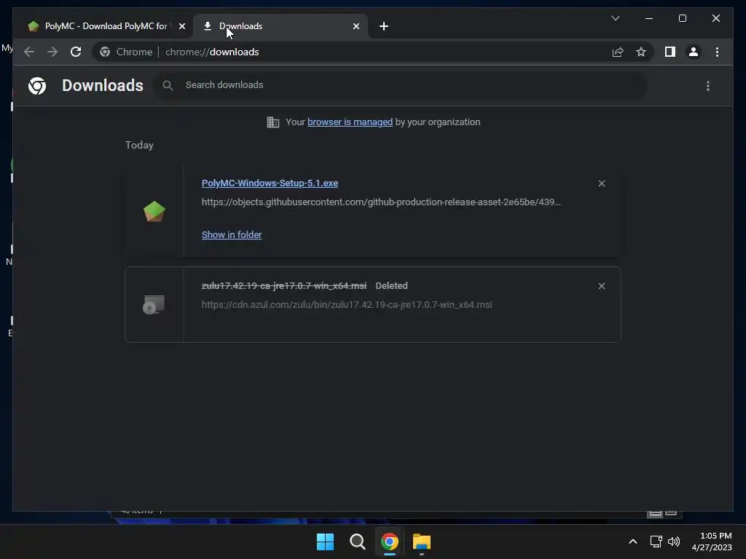746x559 pixels.
Task: Open the Chrome three-dot menu
Action: coord(717,52)
